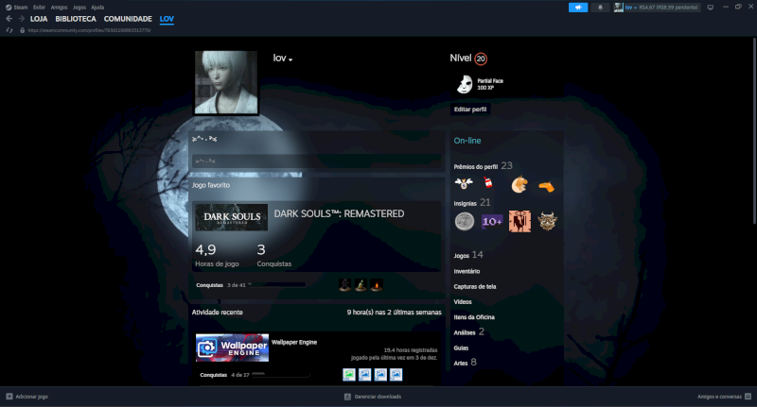The width and height of the screenshot is (757, 407).
Task: Open the purple 10+ games badge
Action: [492, 222]
